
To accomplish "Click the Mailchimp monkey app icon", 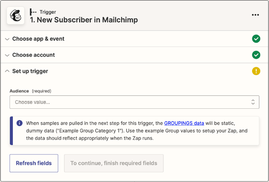I will (16, 16).
